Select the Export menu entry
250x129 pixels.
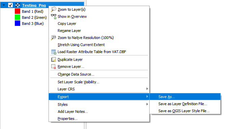coord(99,97)
